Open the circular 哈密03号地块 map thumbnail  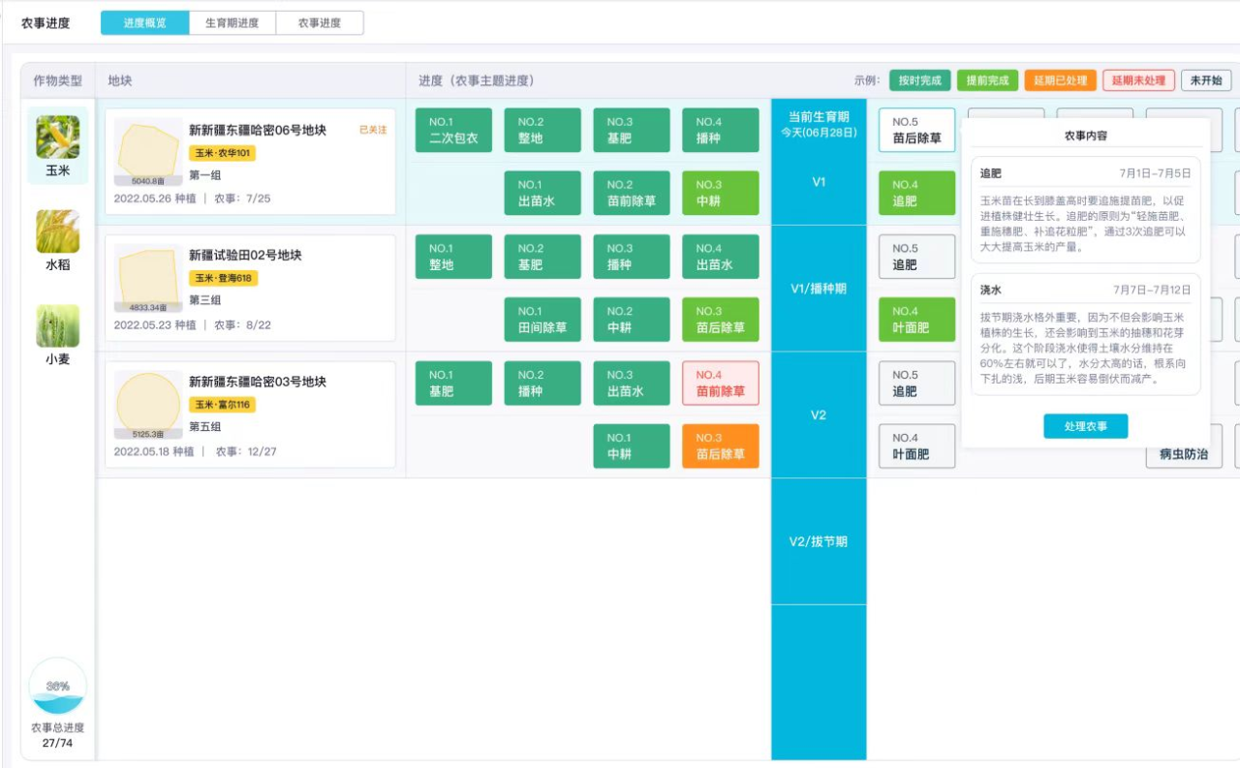[148, 405]
